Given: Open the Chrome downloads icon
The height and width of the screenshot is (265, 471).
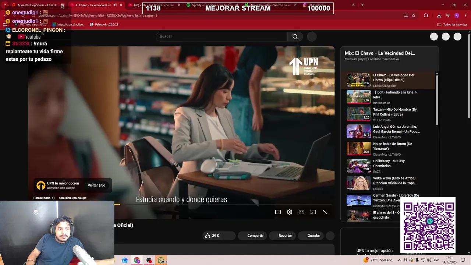Looking at the screenshot, I should click(x=439, y=15).
